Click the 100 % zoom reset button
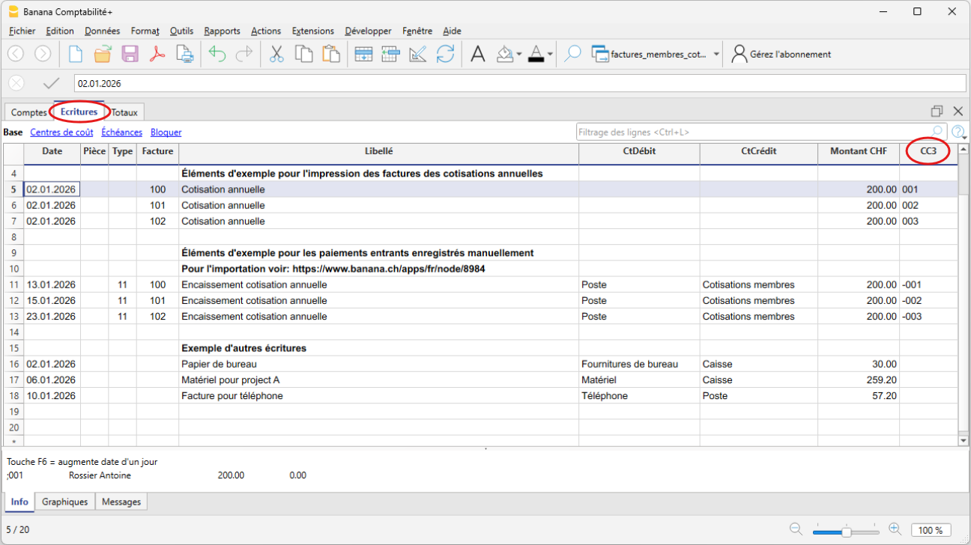The width and height of the screenshot is (971, 545). coord(931,530)
